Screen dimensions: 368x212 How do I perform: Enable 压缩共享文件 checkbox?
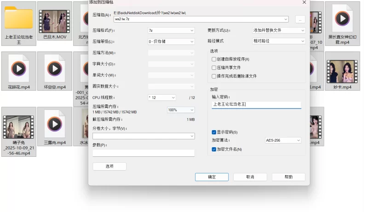point(214,68)
